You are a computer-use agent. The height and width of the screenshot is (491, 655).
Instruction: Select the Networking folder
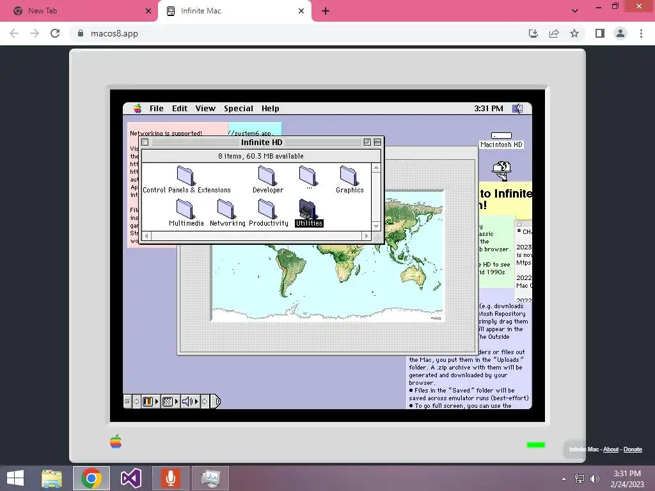click(226, 209)
